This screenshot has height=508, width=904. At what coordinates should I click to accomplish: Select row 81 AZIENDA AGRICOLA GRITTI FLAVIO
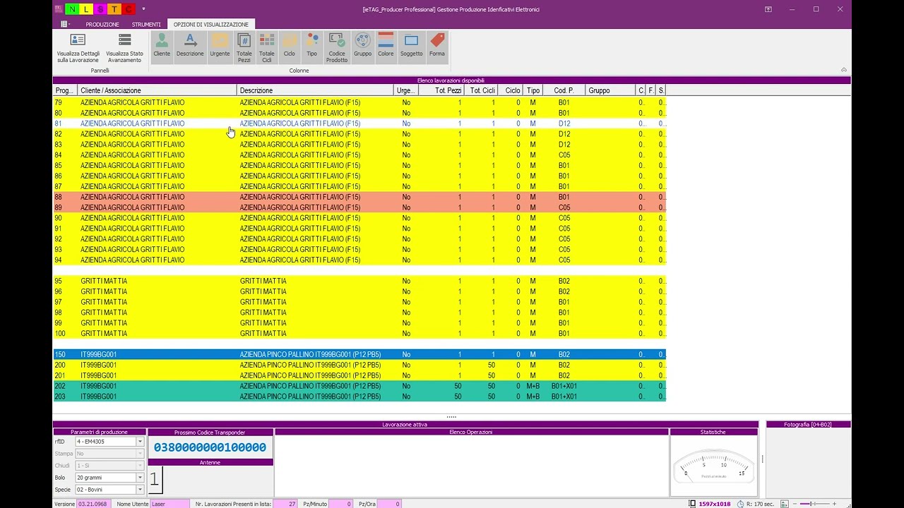[x=359, y=123]
